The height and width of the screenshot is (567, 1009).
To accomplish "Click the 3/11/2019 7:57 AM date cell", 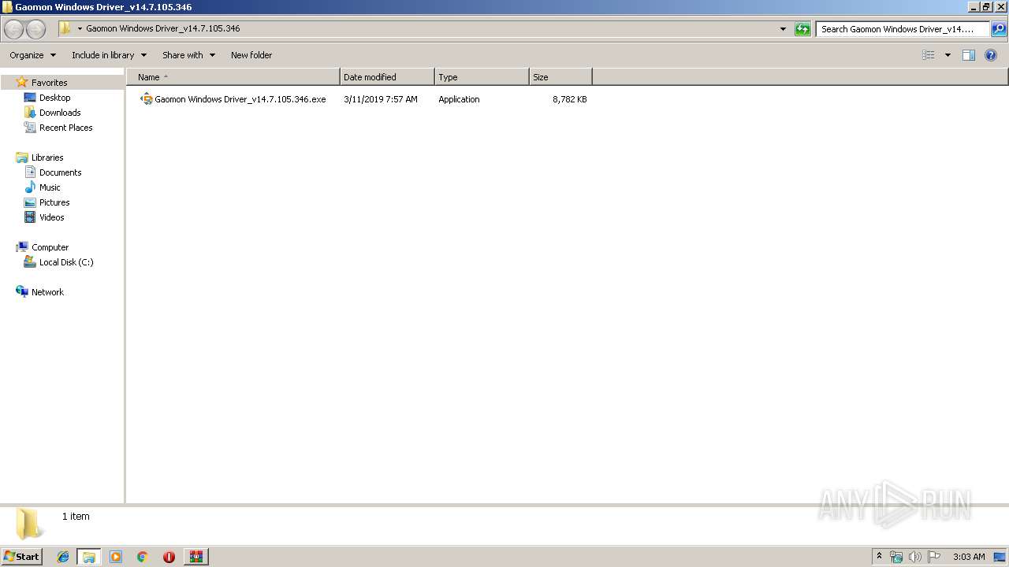I will point(381,99).
